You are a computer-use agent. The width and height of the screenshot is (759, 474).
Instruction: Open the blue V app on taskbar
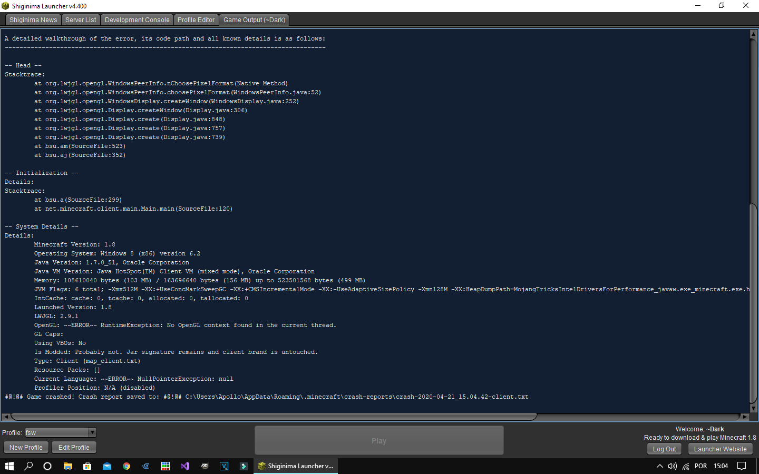click(224, 466)
